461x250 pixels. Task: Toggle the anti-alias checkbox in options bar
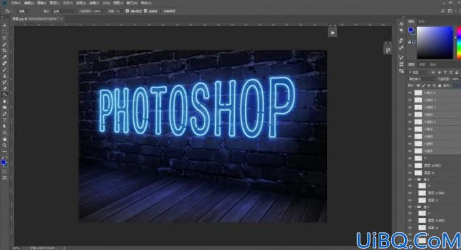click(128, 11)
